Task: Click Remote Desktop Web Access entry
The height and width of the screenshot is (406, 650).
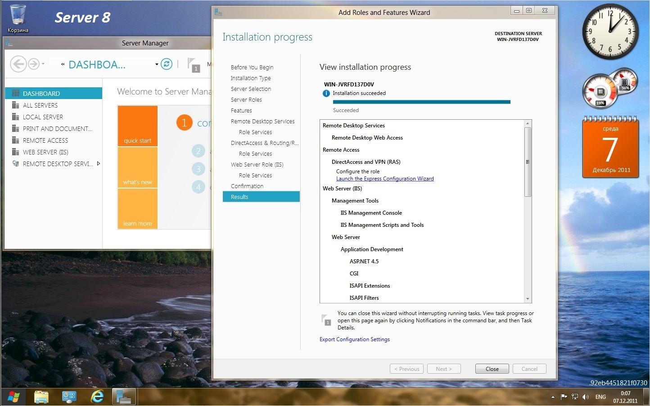Action: pos(367,138)
